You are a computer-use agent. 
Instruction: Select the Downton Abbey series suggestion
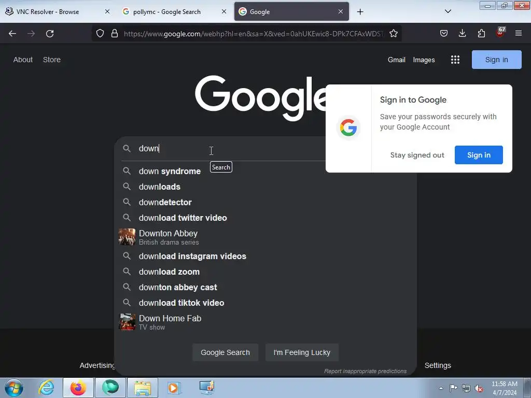pos(265,237)
